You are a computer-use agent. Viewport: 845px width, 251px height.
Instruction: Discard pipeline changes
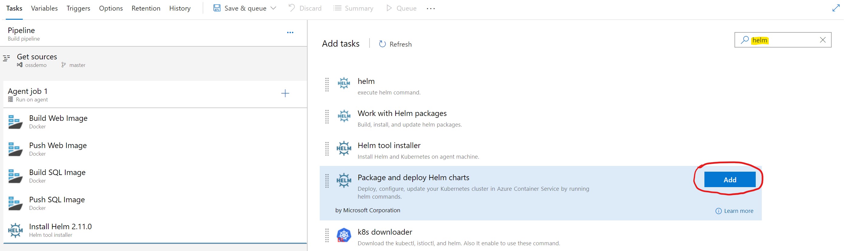click(305, 8)
